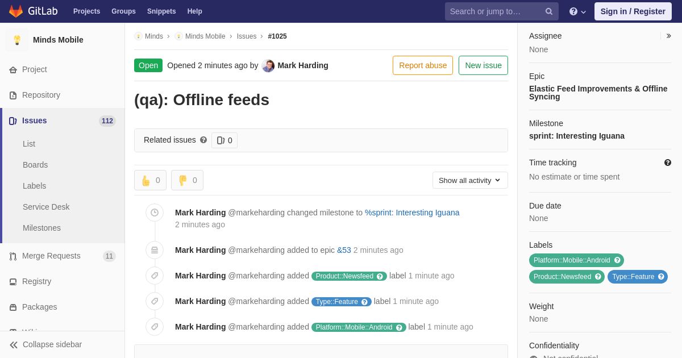Viewport: 682px width, 358px height.
Task: Open the epic &53 link
Action: (x=344, y=250)
